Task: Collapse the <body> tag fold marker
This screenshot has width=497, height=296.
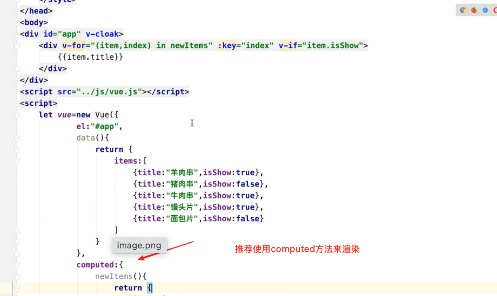Action: click(x=17, y=23)
